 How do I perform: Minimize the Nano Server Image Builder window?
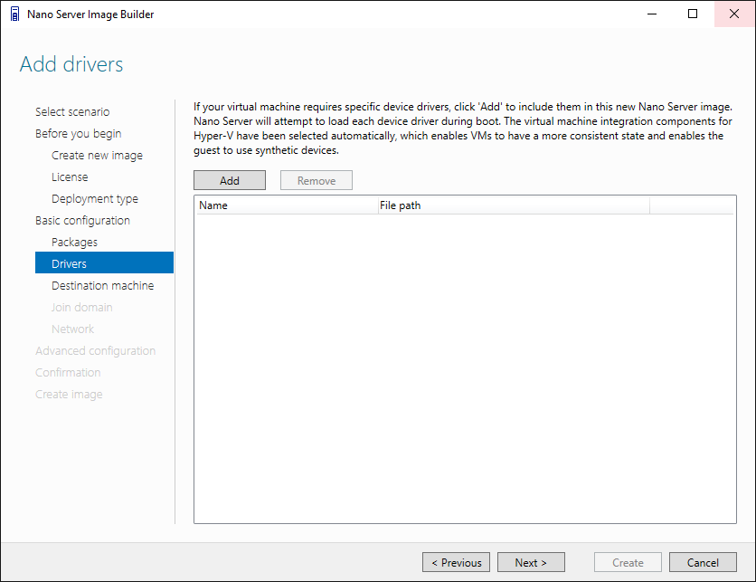point(652,14)
